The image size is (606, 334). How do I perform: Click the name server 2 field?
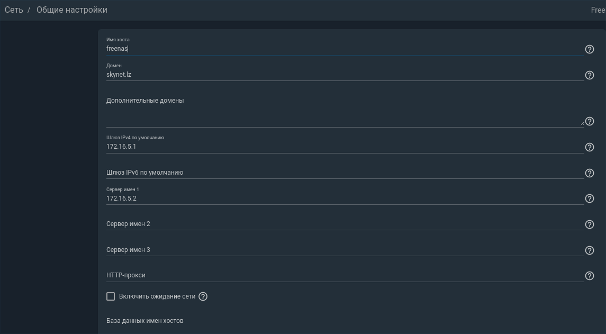coord(345,224)
